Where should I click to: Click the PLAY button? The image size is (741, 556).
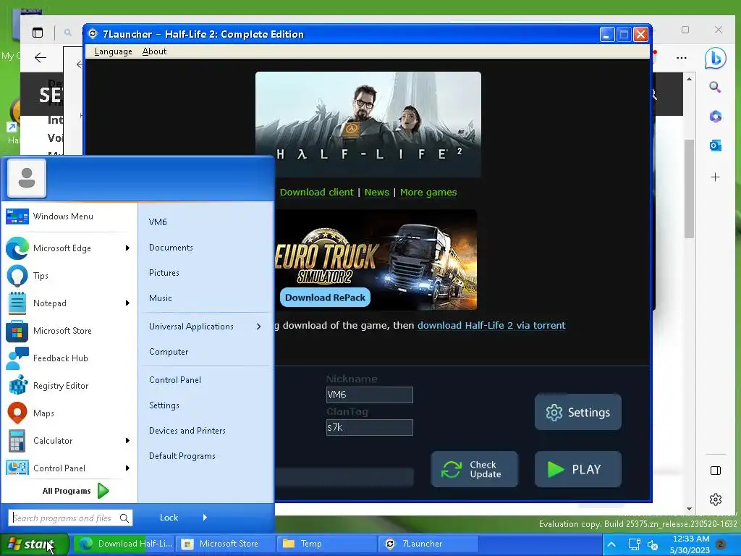pos(578,469)
